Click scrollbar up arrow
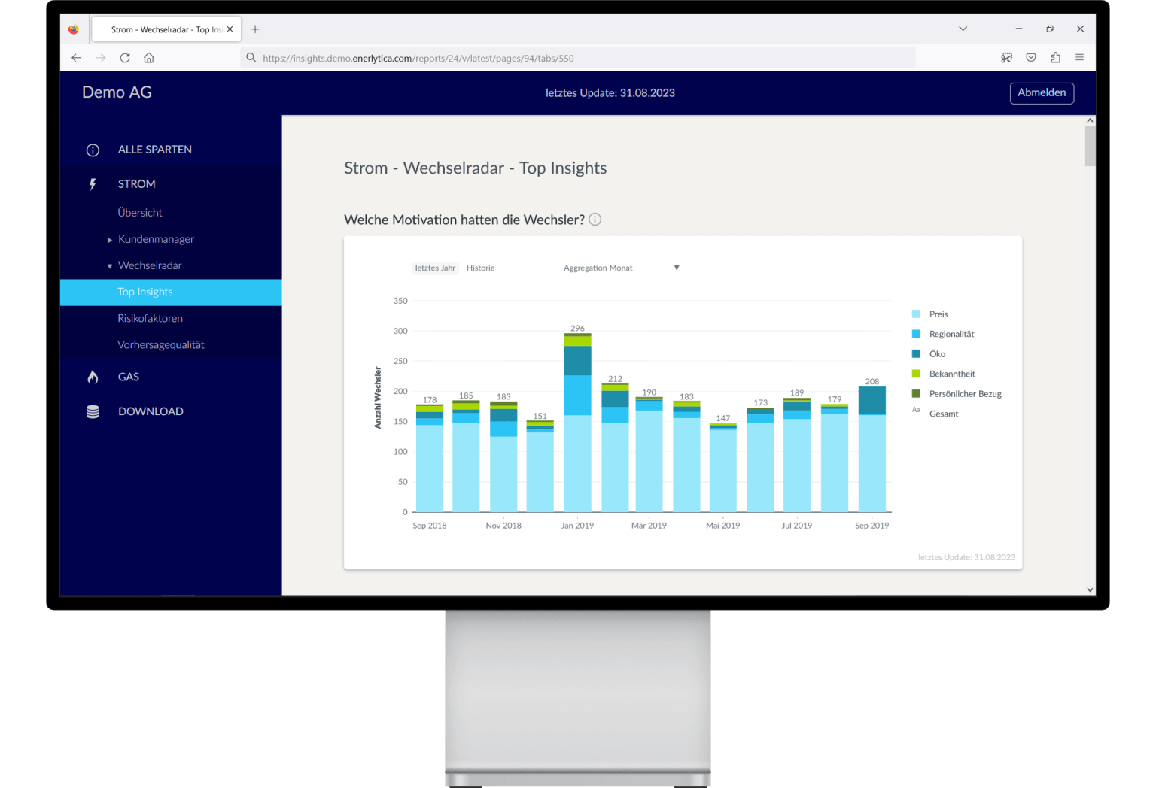This screenshot has width=1156, height=788. pyautogui.click(x=1090, y=120)
